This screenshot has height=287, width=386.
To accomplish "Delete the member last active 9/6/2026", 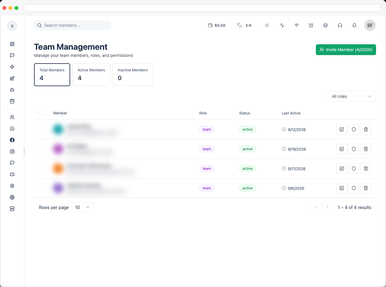I will (x=366, y=188).
